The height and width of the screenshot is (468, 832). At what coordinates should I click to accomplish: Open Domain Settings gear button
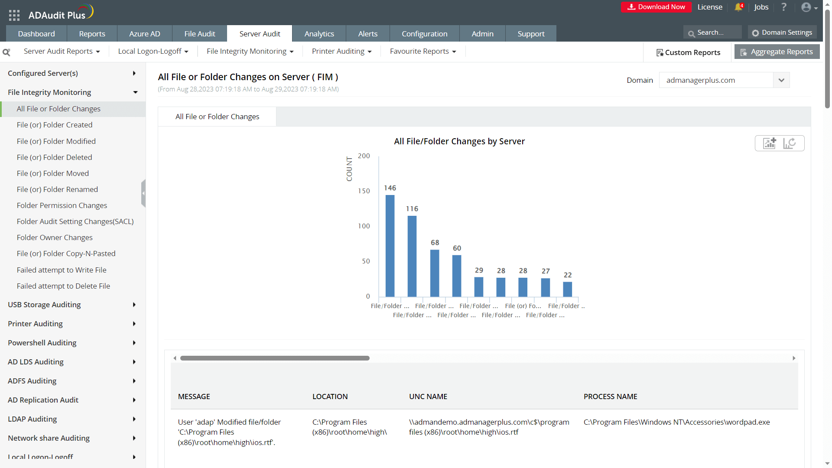point(782,32)
